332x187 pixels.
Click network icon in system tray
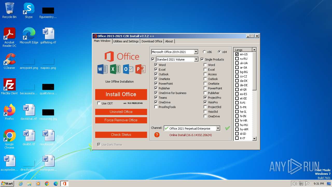click(x=301, y=184)
